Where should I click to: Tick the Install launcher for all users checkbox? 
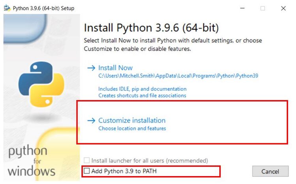87,161
